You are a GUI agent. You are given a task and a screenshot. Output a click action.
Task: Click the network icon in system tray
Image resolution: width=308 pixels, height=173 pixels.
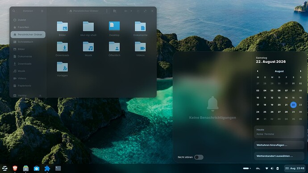point(266,168)
